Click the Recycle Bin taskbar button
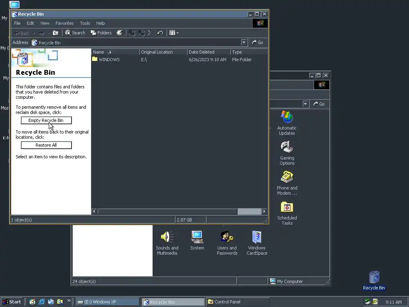 tap(173, 302)
